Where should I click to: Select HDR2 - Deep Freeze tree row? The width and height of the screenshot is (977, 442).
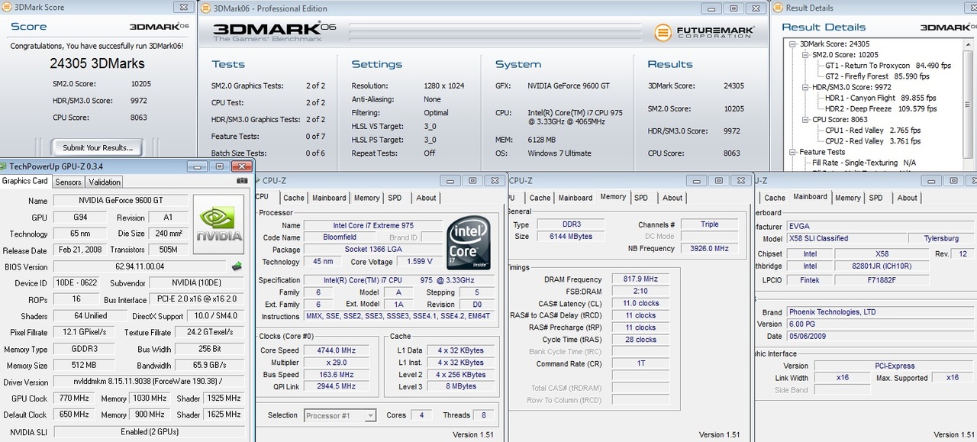tap(880, 108)
